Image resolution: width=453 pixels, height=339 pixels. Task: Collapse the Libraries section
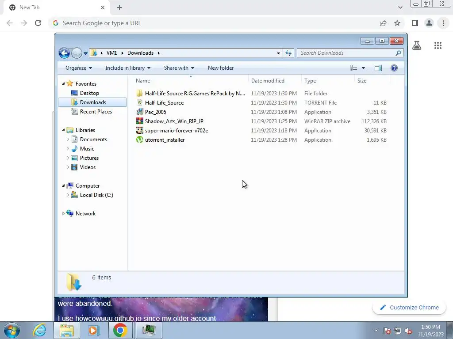pos(63,130)
